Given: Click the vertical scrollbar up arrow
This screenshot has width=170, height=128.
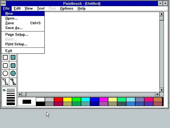Looking at the screenshot, I should (161, 14).
